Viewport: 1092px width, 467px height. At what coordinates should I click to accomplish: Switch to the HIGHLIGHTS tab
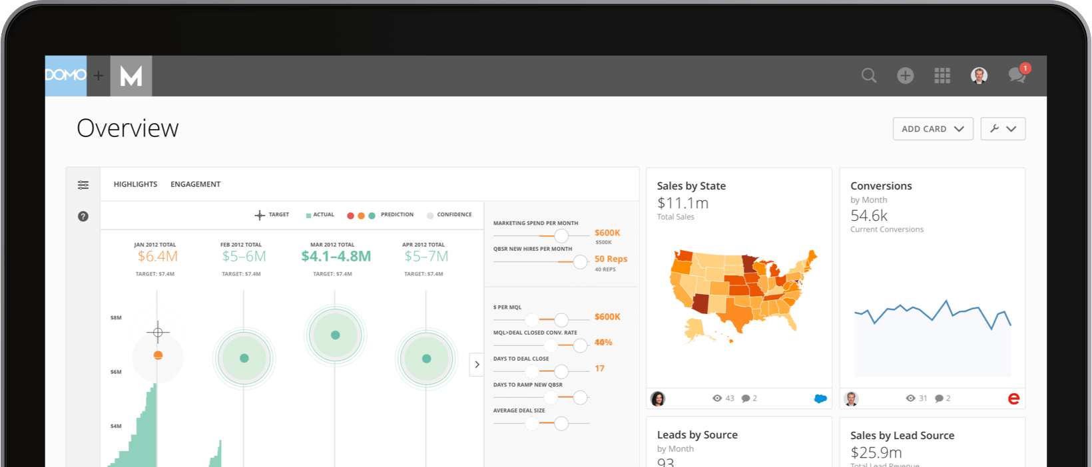135,184
